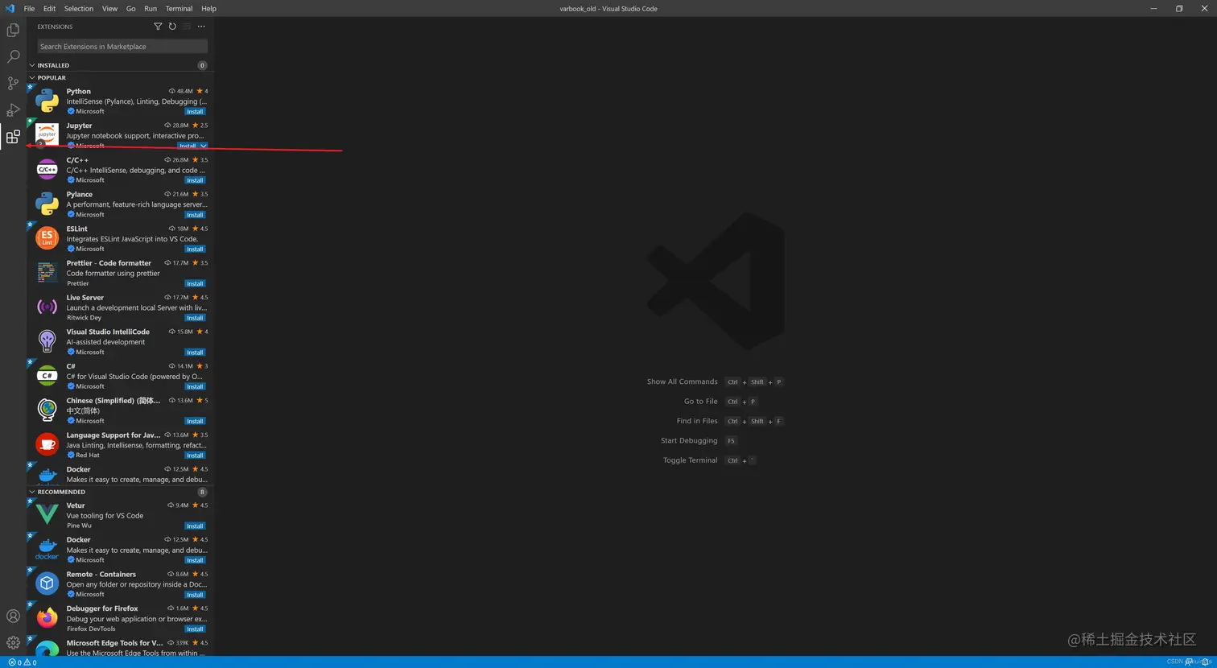The height and width of the screenshot is (668, 1217).
Task: Click the Language Support for Java icon
Action: [x=47, y=444]
